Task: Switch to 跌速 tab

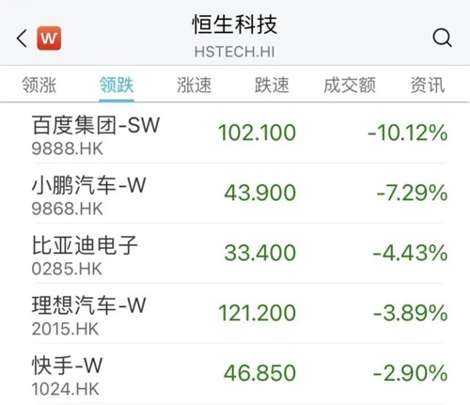Action: [272, 85]
